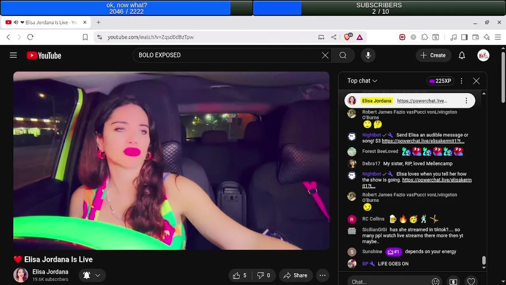The width and height of the screenshot is (506, 285).
Task: Open options on pinned Elisa Jordana message
Action: (466, 101)
